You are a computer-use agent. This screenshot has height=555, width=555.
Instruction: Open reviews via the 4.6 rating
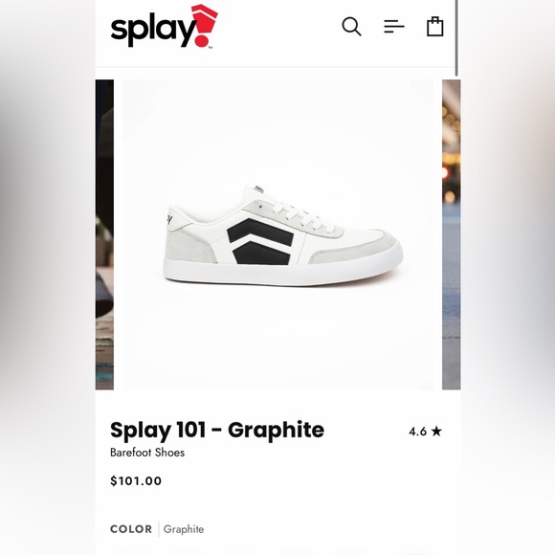pos(417,432)
